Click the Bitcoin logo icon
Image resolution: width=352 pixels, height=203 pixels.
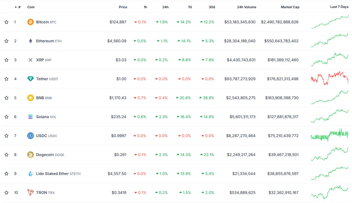coord(31,22)
